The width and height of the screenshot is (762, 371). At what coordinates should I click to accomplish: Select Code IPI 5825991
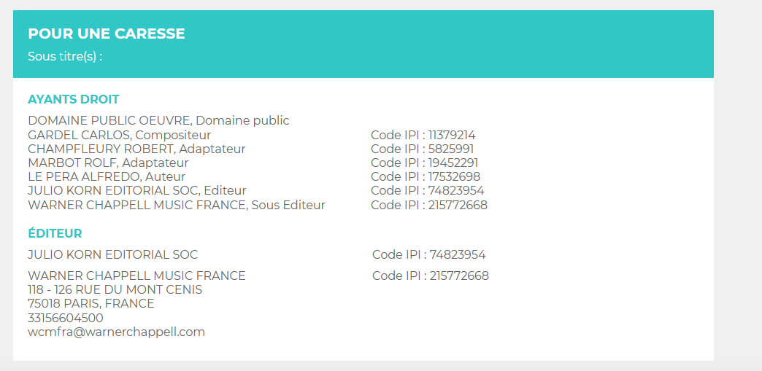[423, 149]
